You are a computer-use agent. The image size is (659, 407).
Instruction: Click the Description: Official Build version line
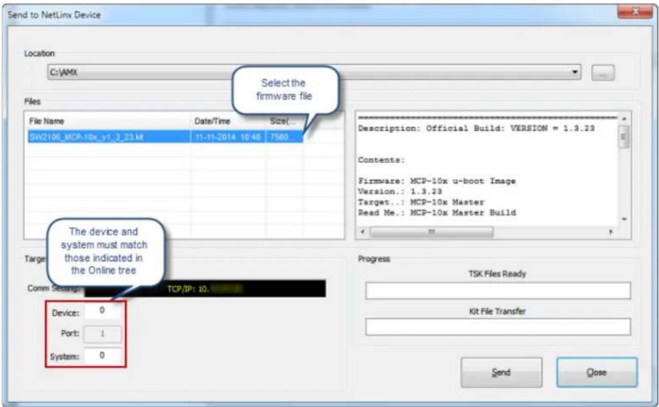[x=476, y=128]
